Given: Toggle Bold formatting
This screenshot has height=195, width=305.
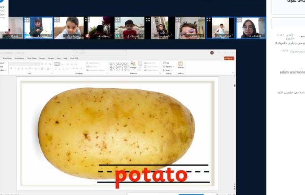Looking at the screenshot, I should pyautogui.click(x=11, y=69).
